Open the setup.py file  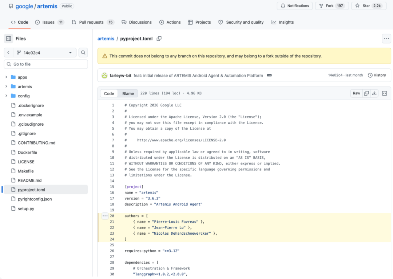click(26, 209)
